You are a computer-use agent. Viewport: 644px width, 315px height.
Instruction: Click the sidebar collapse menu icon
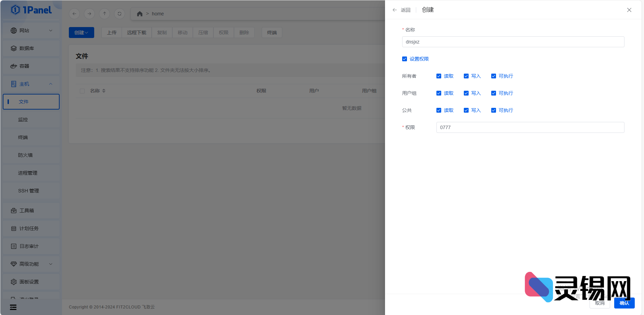tap(13, 307)
